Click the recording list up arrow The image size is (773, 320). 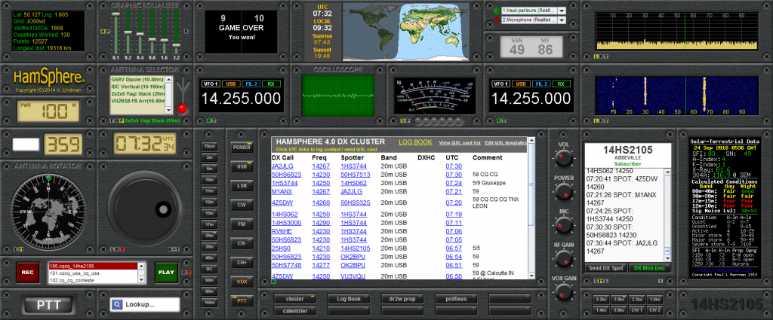tap(142, 266)
